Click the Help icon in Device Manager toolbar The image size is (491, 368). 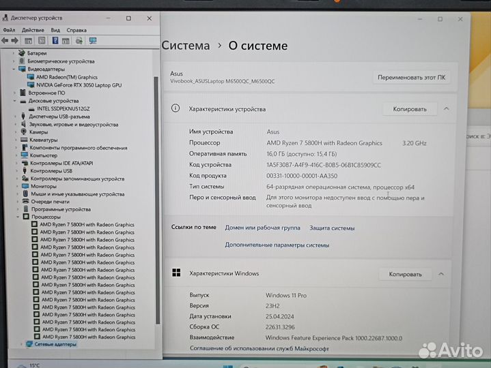(55, 41)
